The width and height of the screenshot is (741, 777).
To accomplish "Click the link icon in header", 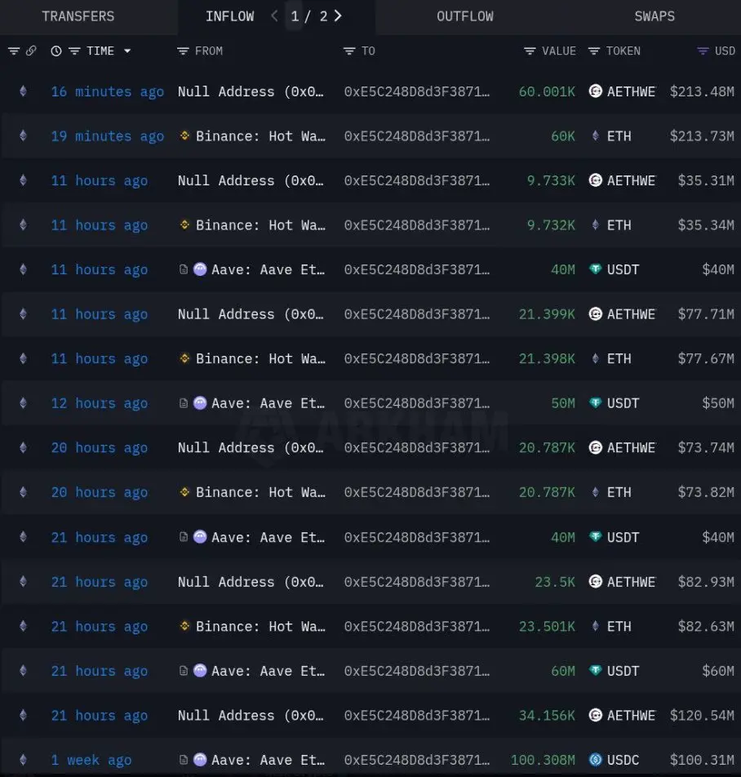I will pyautogui.click(x=31, y=51).
